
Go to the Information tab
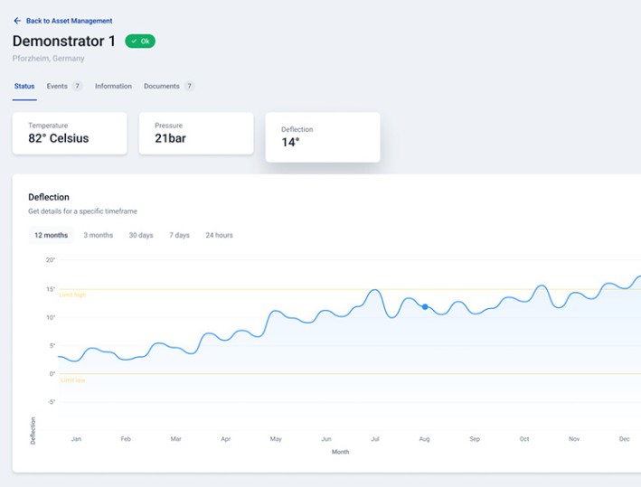pyautogui.click(x=113, y=87)
